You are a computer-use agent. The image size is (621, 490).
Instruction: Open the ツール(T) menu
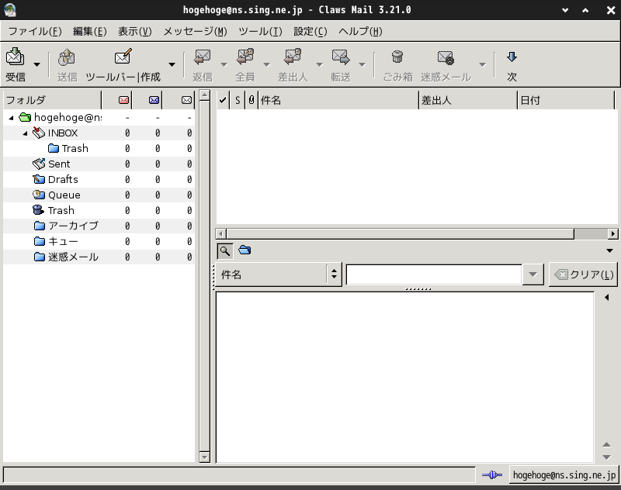coord(260,31)
